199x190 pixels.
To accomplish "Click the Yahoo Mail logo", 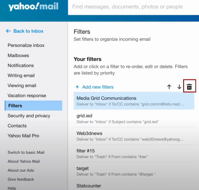I will click(33, 7).
